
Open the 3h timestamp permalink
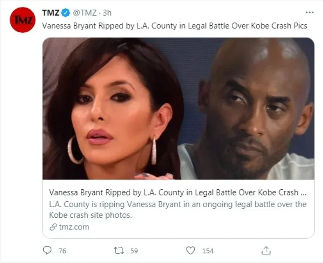point(107,13)
